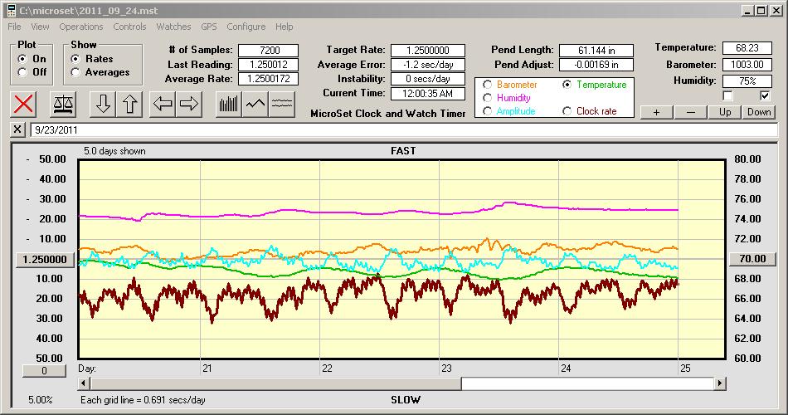Click the 5.00% status text
This screenshot has width=788, height=415.
(40, 400)
